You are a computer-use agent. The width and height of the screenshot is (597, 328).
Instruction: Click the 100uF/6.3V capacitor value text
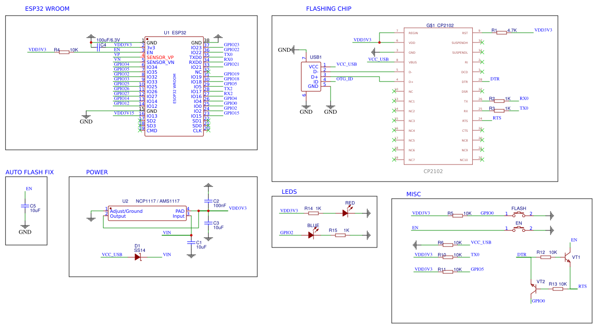pos(108,40)
